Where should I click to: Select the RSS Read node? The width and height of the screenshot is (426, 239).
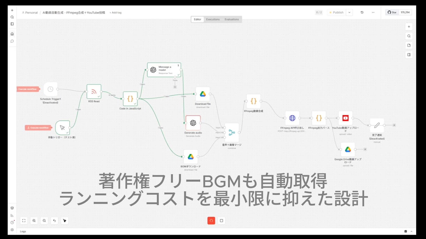click(x=94, y=92)
